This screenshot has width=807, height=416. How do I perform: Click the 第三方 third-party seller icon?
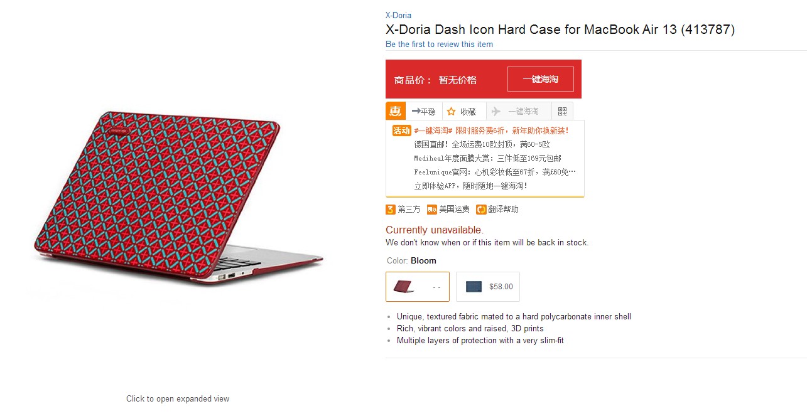(x=390, y=209)
